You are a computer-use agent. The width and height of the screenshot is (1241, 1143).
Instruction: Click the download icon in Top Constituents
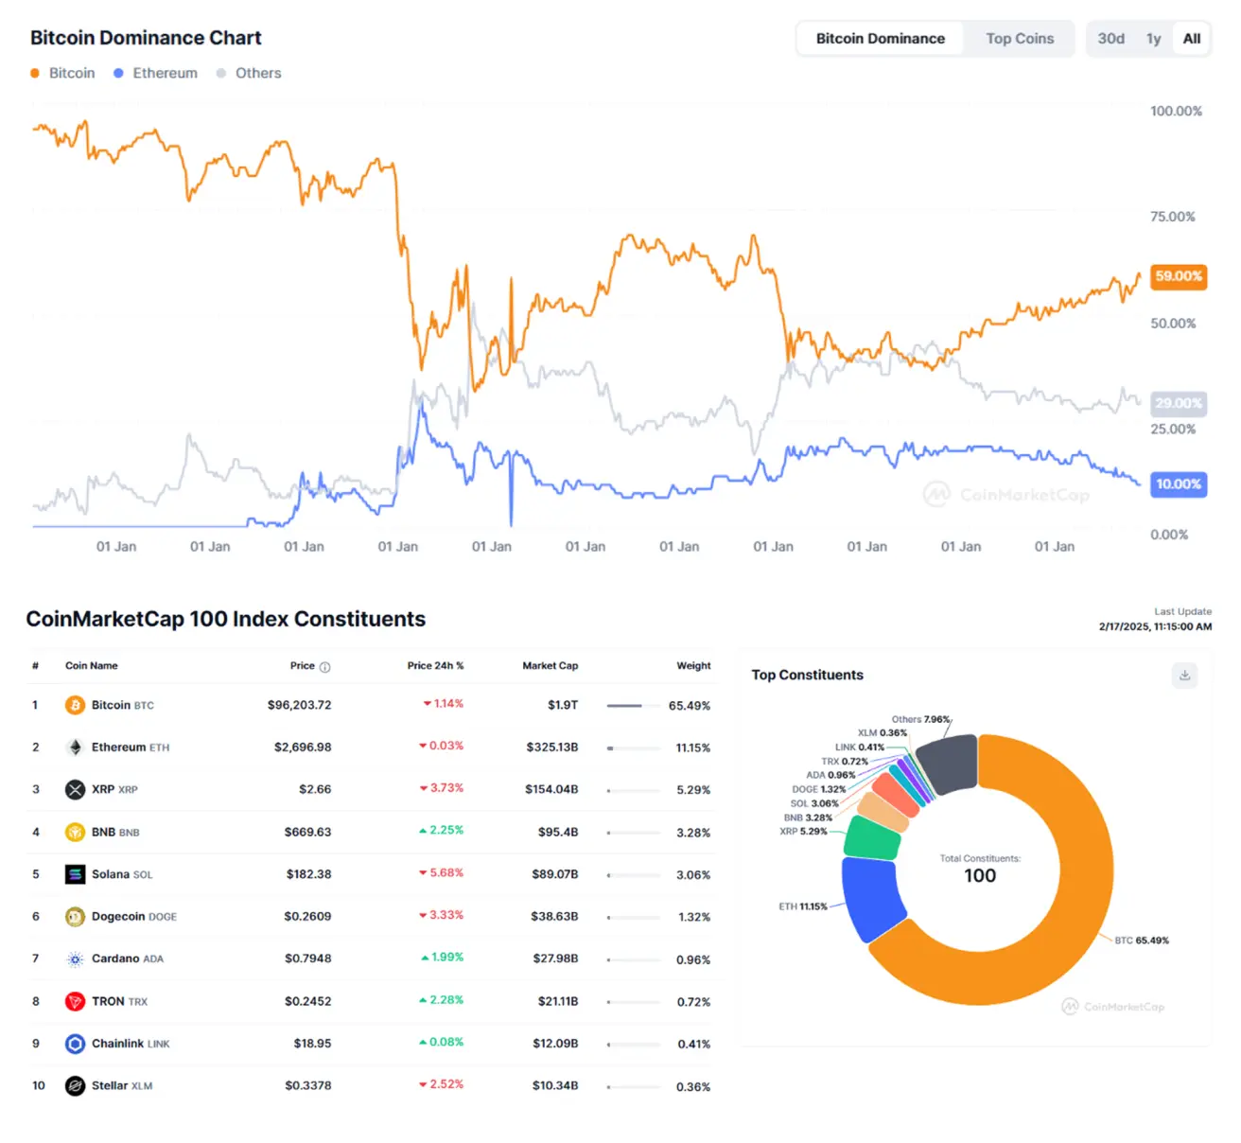(1184, 675)
